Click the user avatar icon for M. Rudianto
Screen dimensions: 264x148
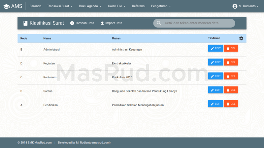click(x=235, y=6)
